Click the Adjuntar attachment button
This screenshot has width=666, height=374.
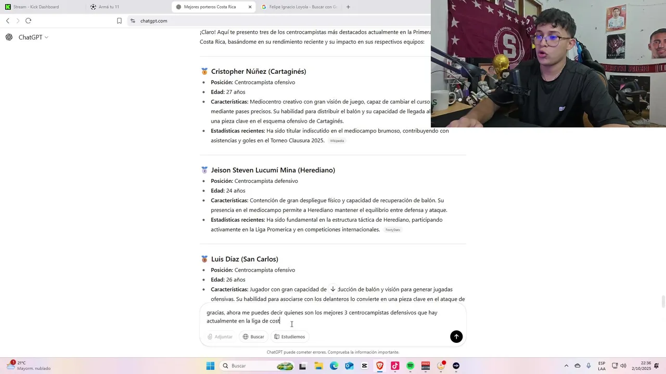tap(220, 337)
